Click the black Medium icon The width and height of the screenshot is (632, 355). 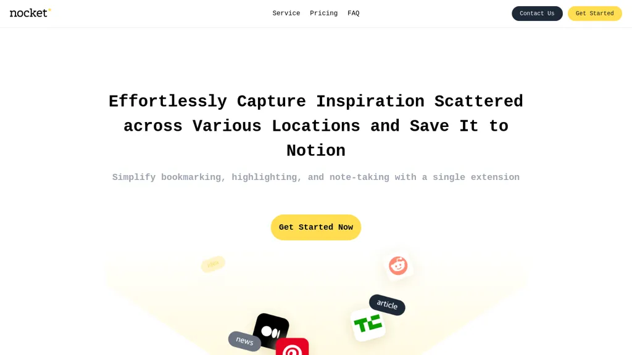(x=271, y=332)
